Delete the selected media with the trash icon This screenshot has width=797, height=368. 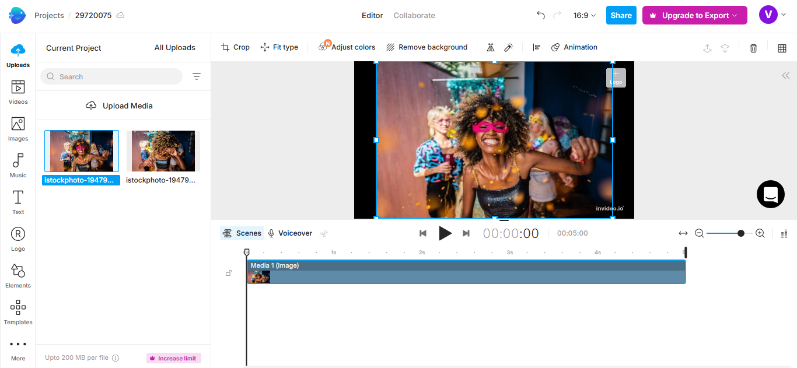[x=753, y=48]
